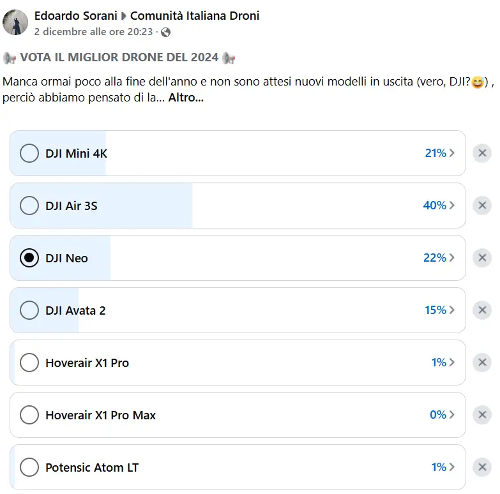The width and height of the screenshot is (500, 494).
Task: Open Edoardo Sorani's profile picture
Action: 15,23
